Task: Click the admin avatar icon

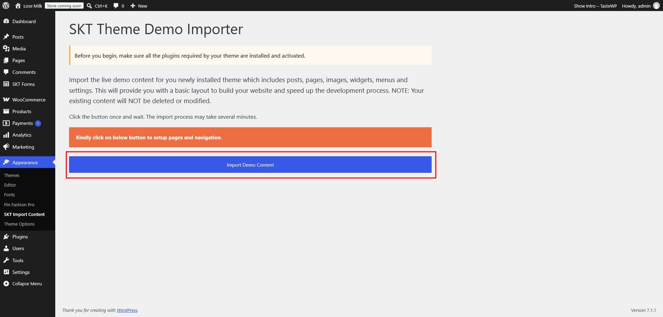Action: tap(656, 6)
